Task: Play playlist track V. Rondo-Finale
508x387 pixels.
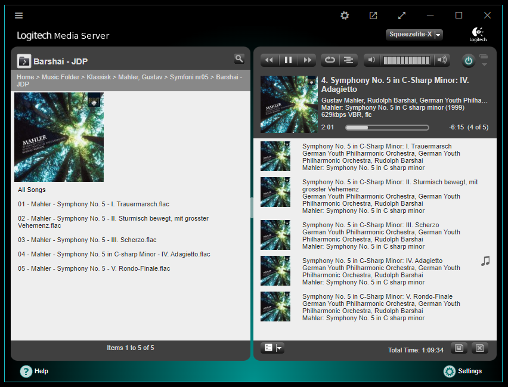Action: [377, 296]
